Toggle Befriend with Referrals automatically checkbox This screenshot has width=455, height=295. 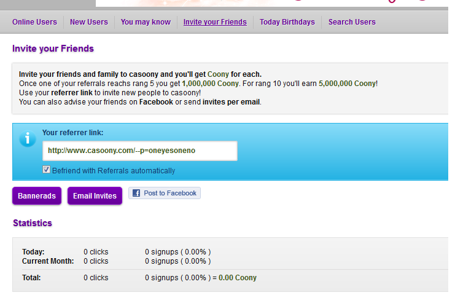tap(46, 170)
